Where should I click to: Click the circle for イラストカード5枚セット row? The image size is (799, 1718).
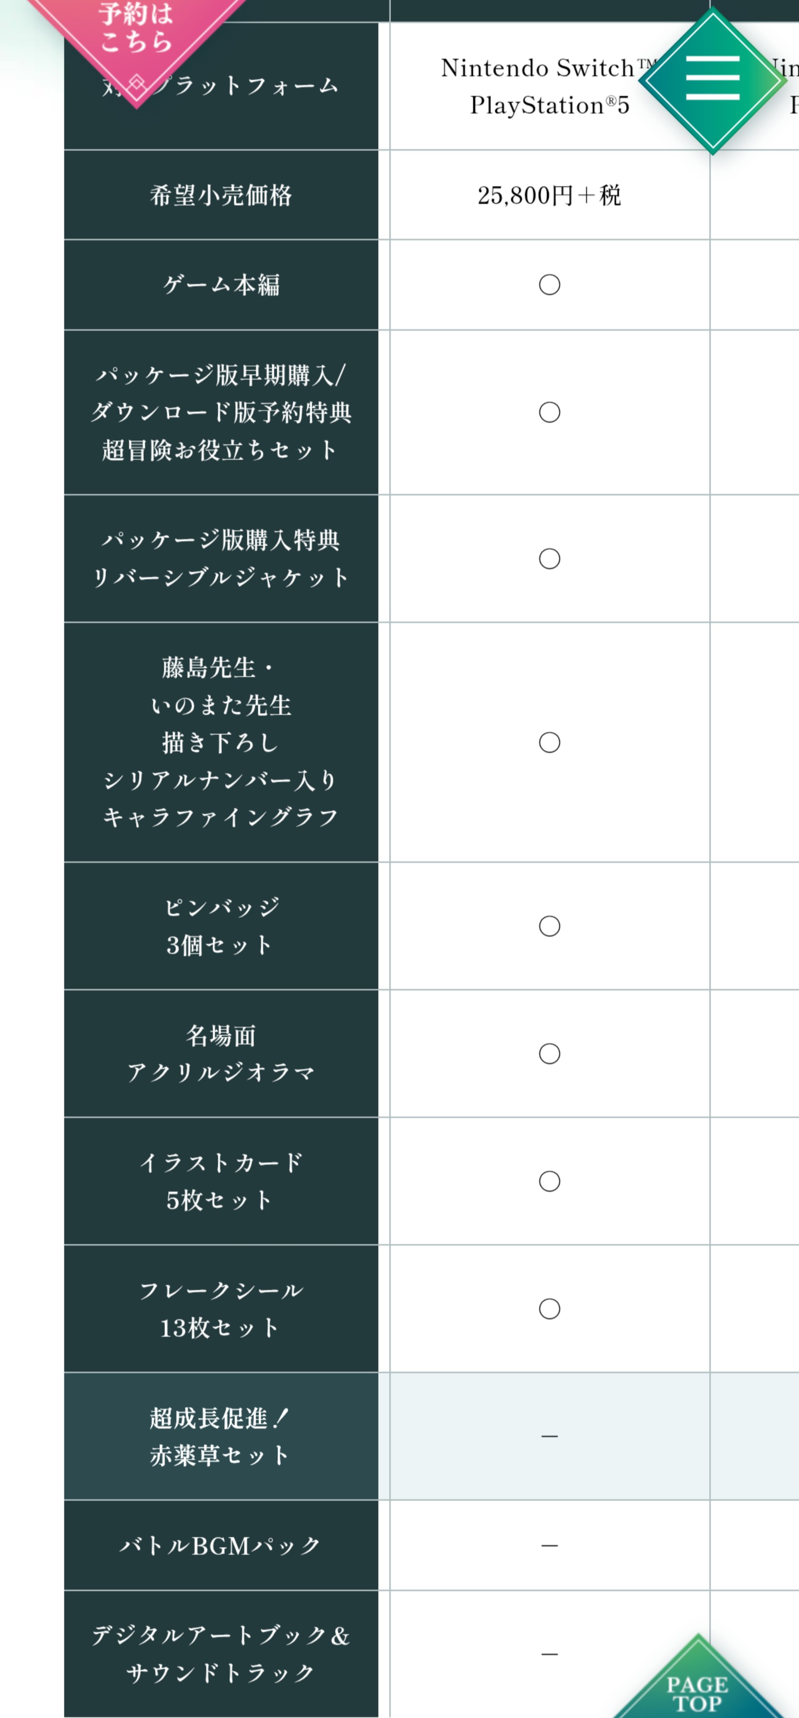550,1181
